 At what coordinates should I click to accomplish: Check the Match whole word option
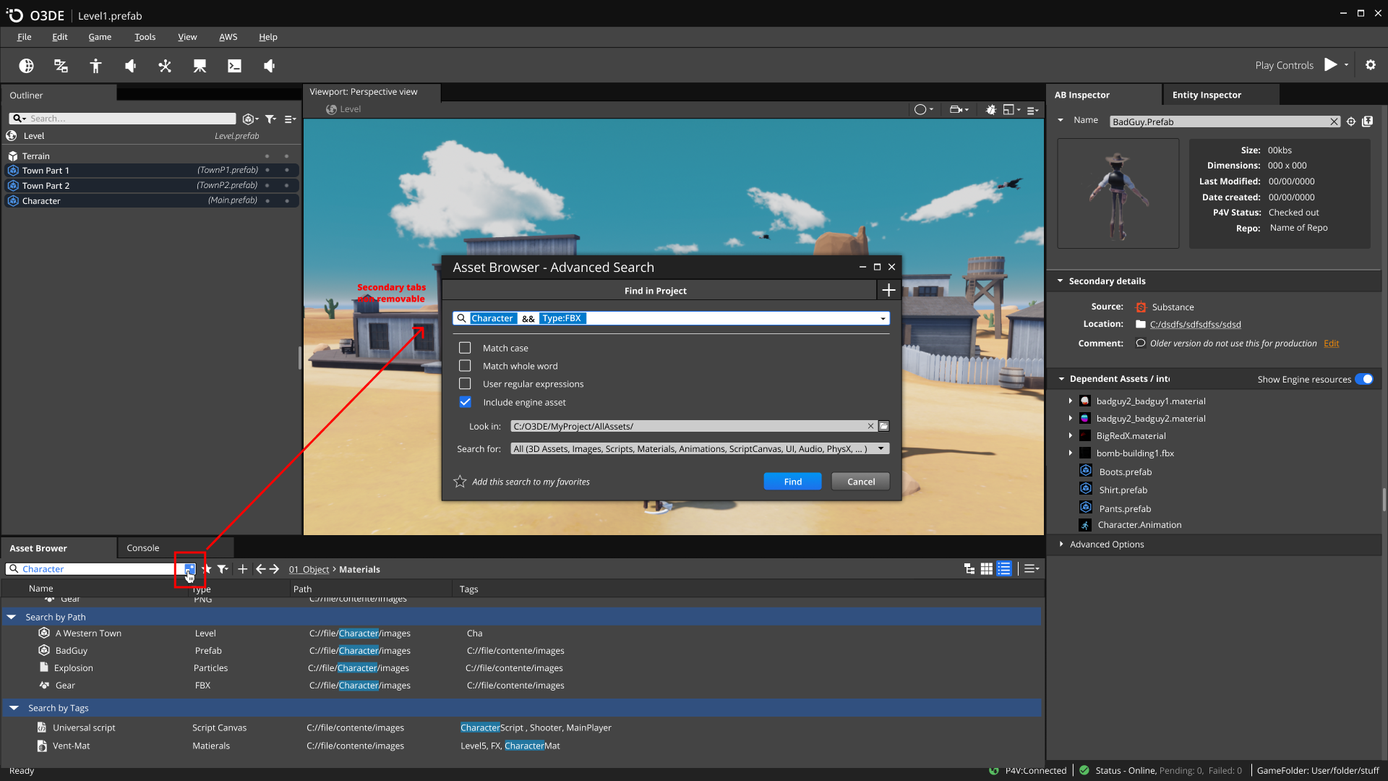[x=465, y=366]
